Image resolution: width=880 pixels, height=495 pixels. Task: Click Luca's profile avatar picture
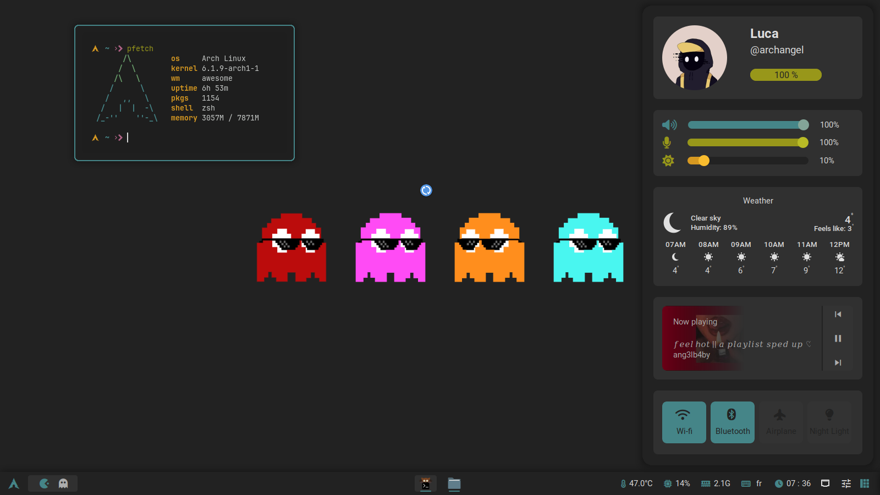(695, 58)
